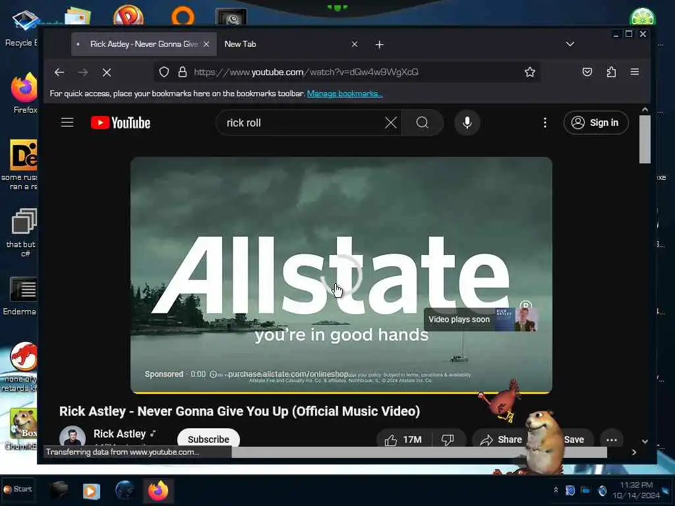This screenshot has width=675, height=506.
Task: Open the Save to Pocket icon
Action: tap(587, 72)
